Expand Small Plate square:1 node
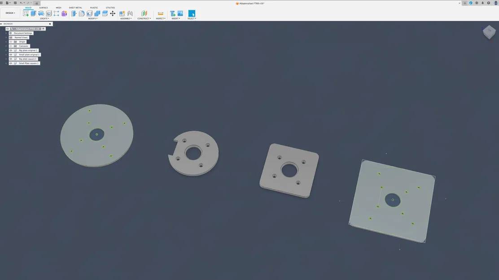 coord(6,63)
